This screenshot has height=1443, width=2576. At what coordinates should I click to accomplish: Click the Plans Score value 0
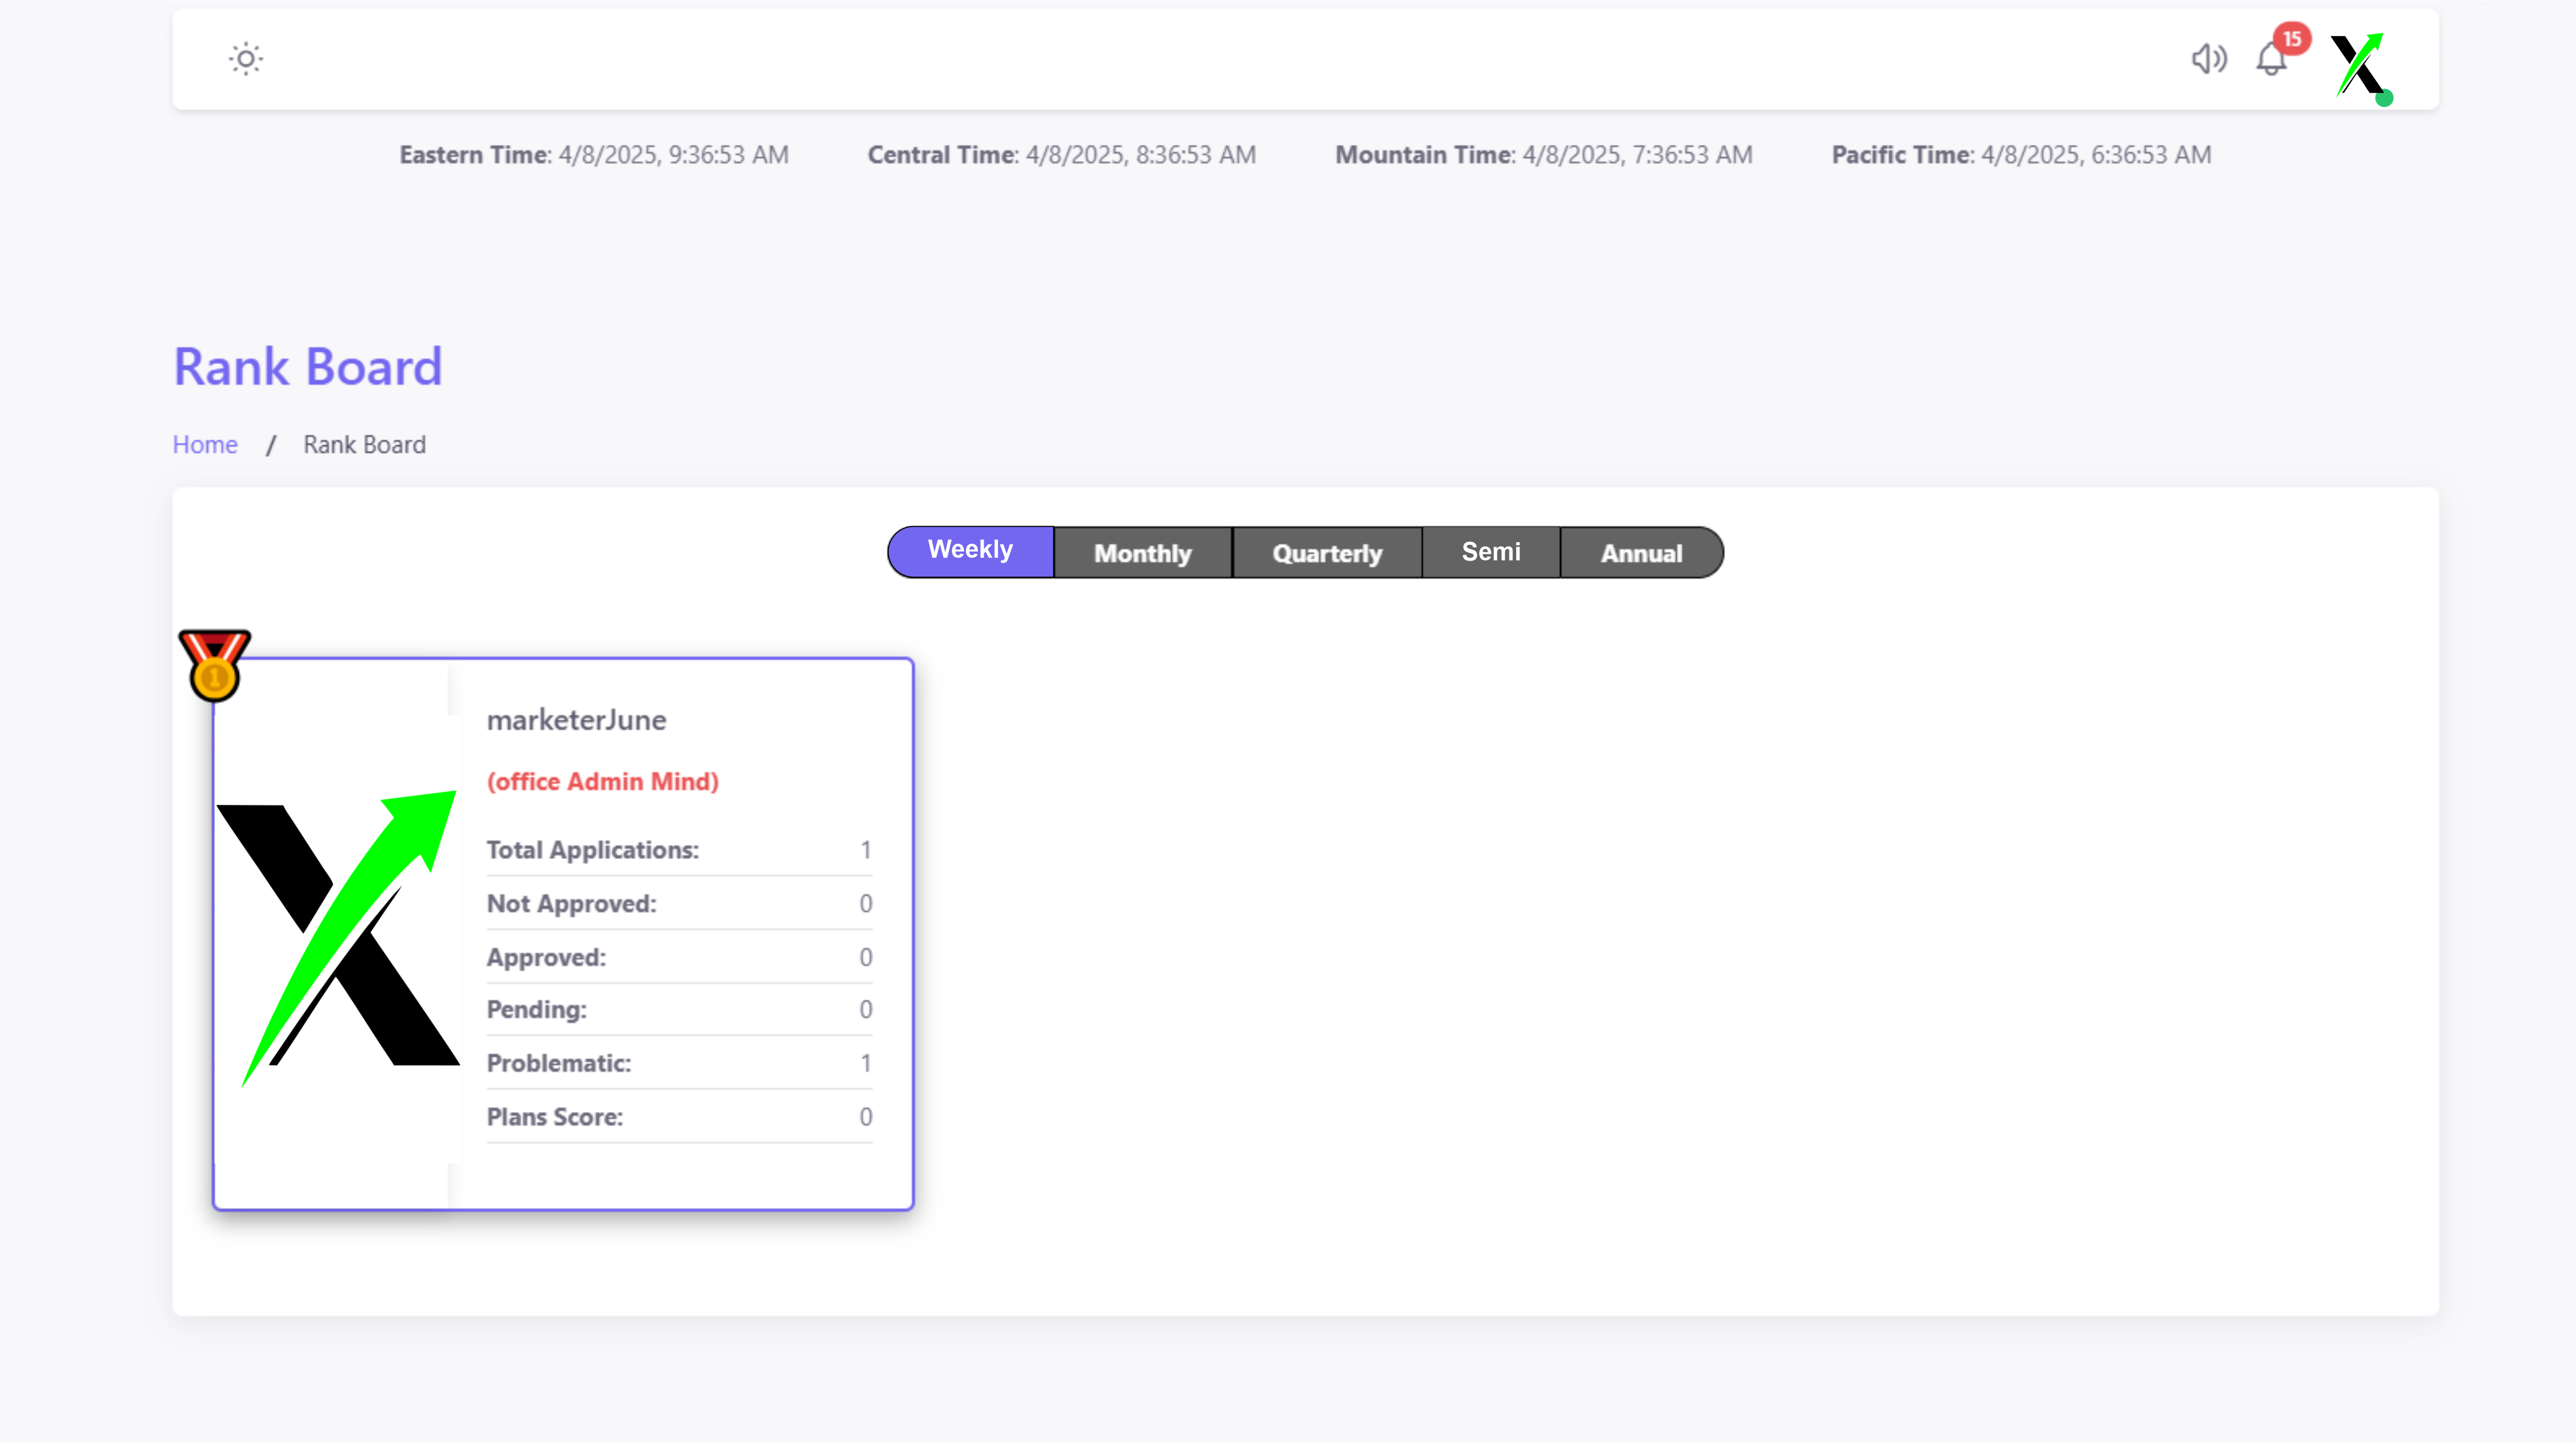[x=866, y=1118]
